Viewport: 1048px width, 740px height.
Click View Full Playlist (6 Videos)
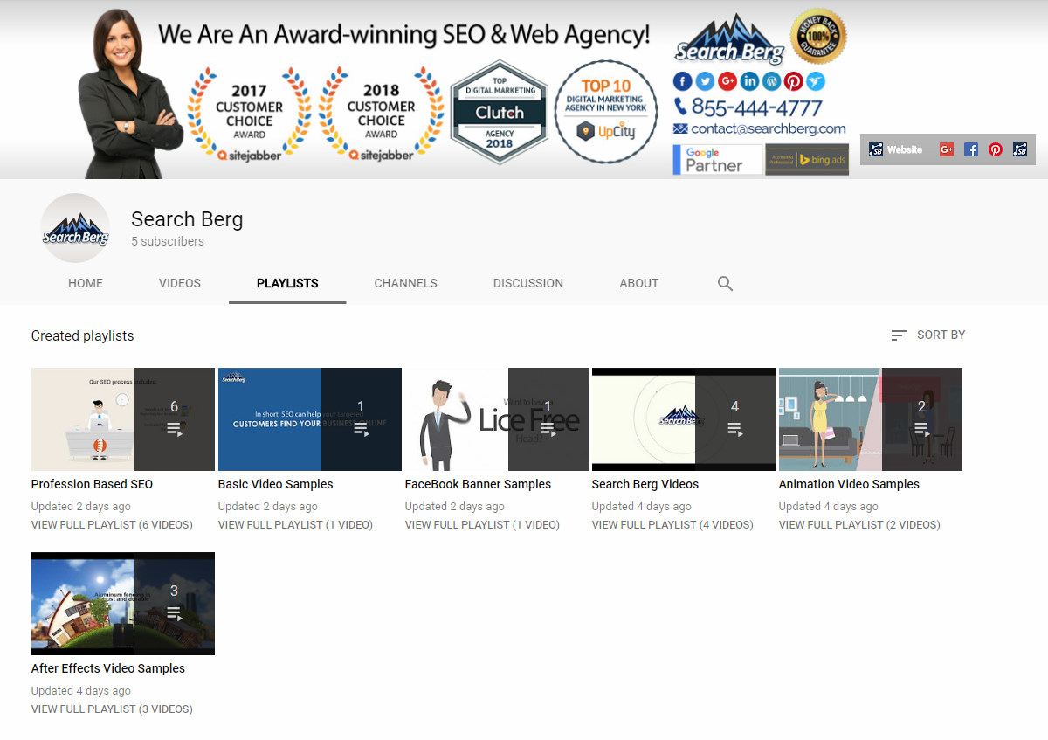click(112, 525)
